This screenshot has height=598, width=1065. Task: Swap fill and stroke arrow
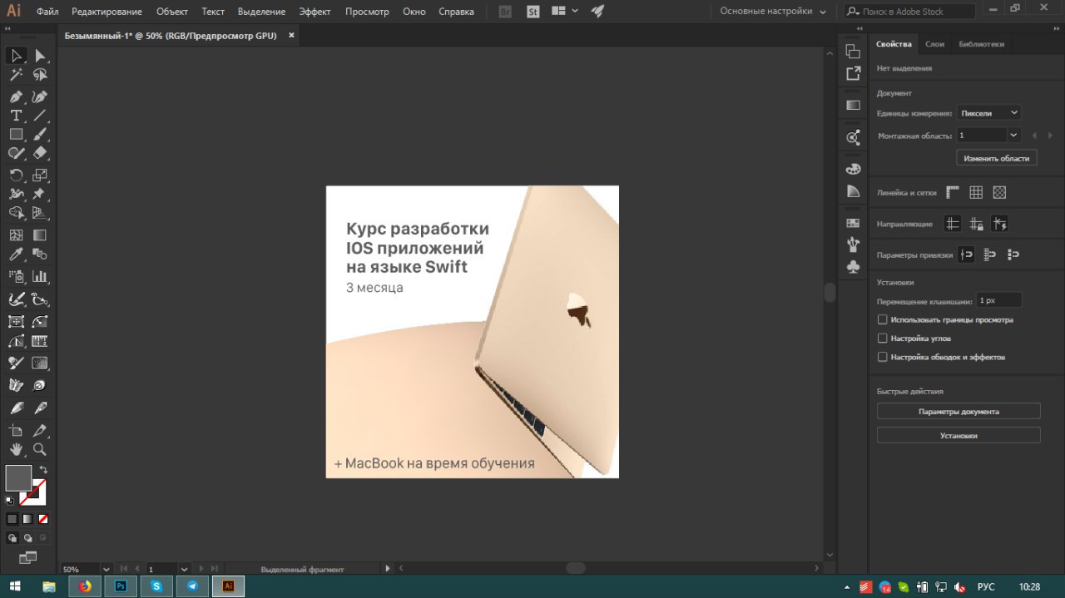43,470
